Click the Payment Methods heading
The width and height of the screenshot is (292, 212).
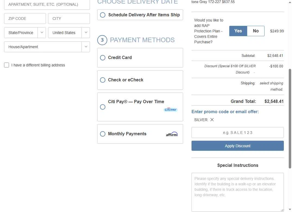pyautogui.click(x=142, y=40)
